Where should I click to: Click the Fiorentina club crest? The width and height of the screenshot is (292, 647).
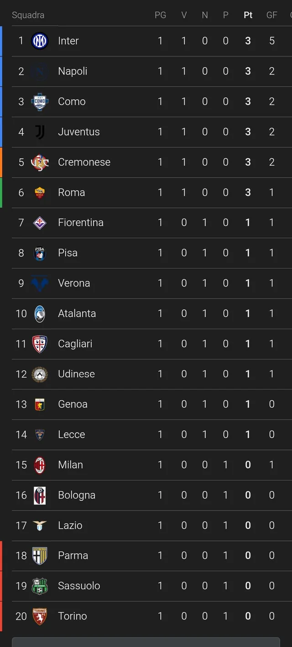(x=40, y=223)
